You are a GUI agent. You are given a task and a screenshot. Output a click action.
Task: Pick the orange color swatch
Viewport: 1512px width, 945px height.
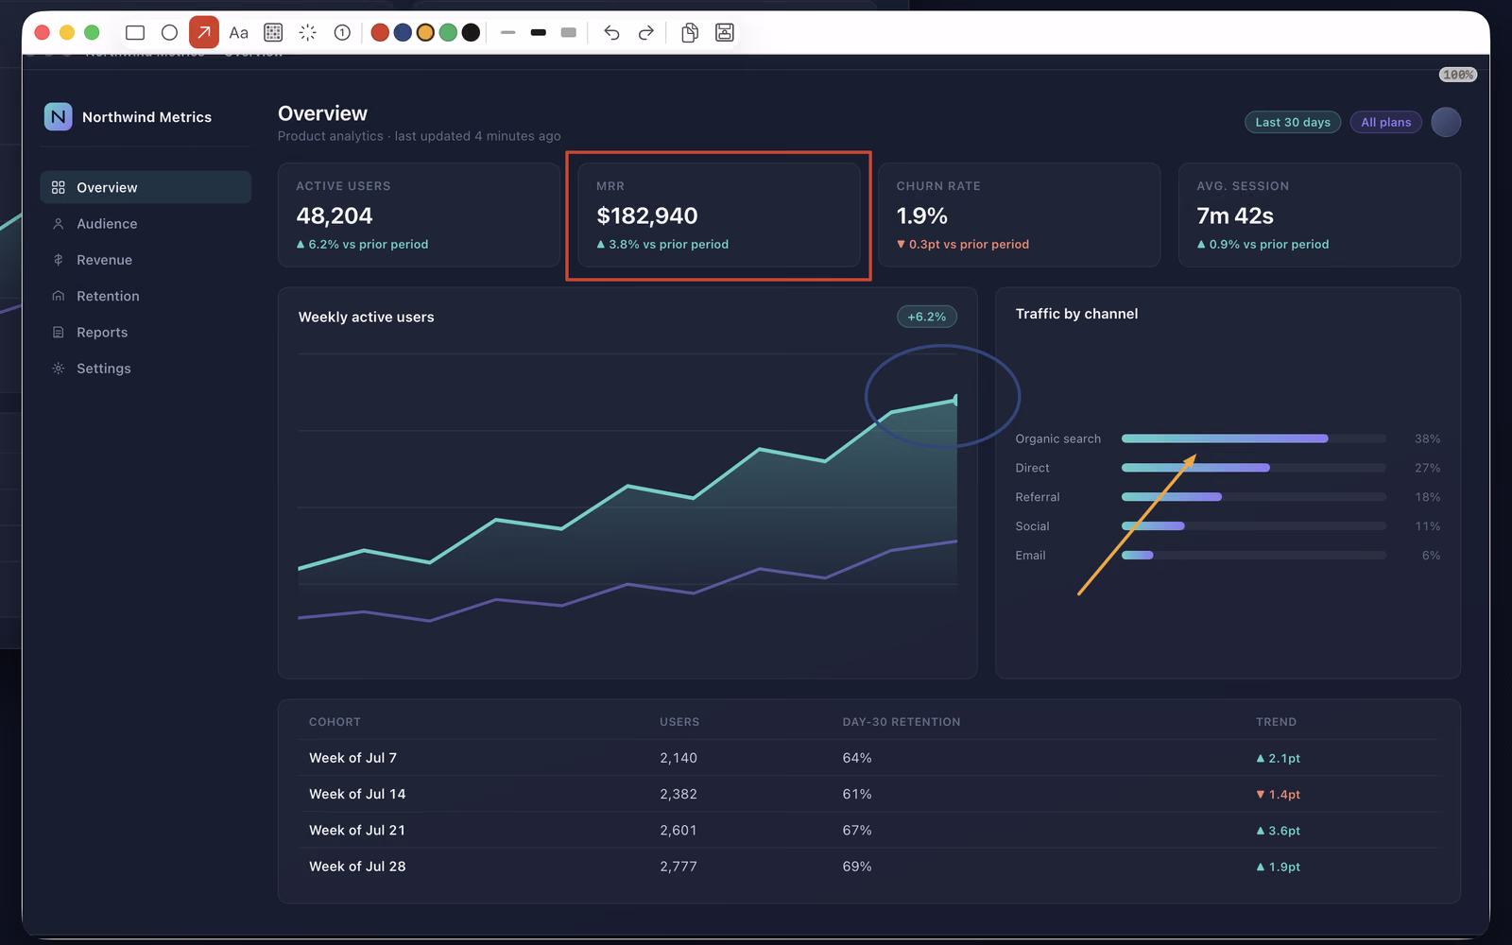[x=425, y=33]
